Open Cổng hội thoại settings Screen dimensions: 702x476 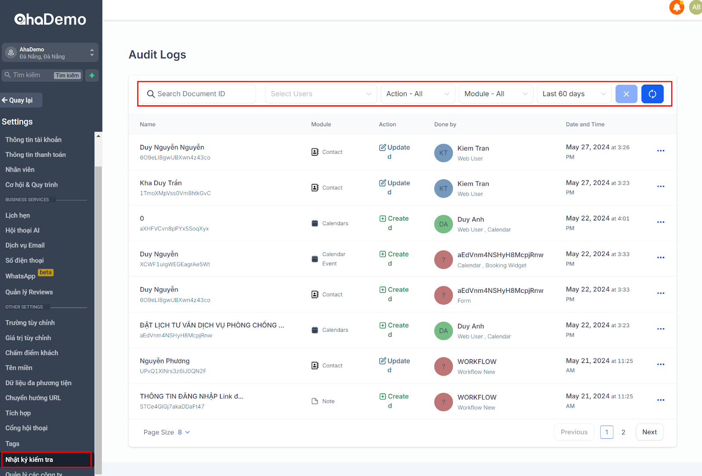click(26, 428)
